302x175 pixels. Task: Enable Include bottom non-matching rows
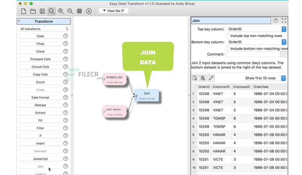228,48
